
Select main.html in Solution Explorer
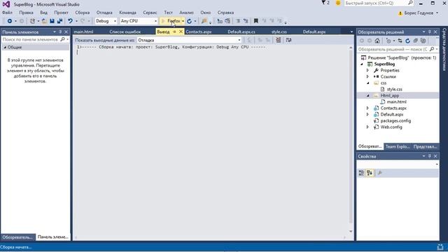point(397,101)
